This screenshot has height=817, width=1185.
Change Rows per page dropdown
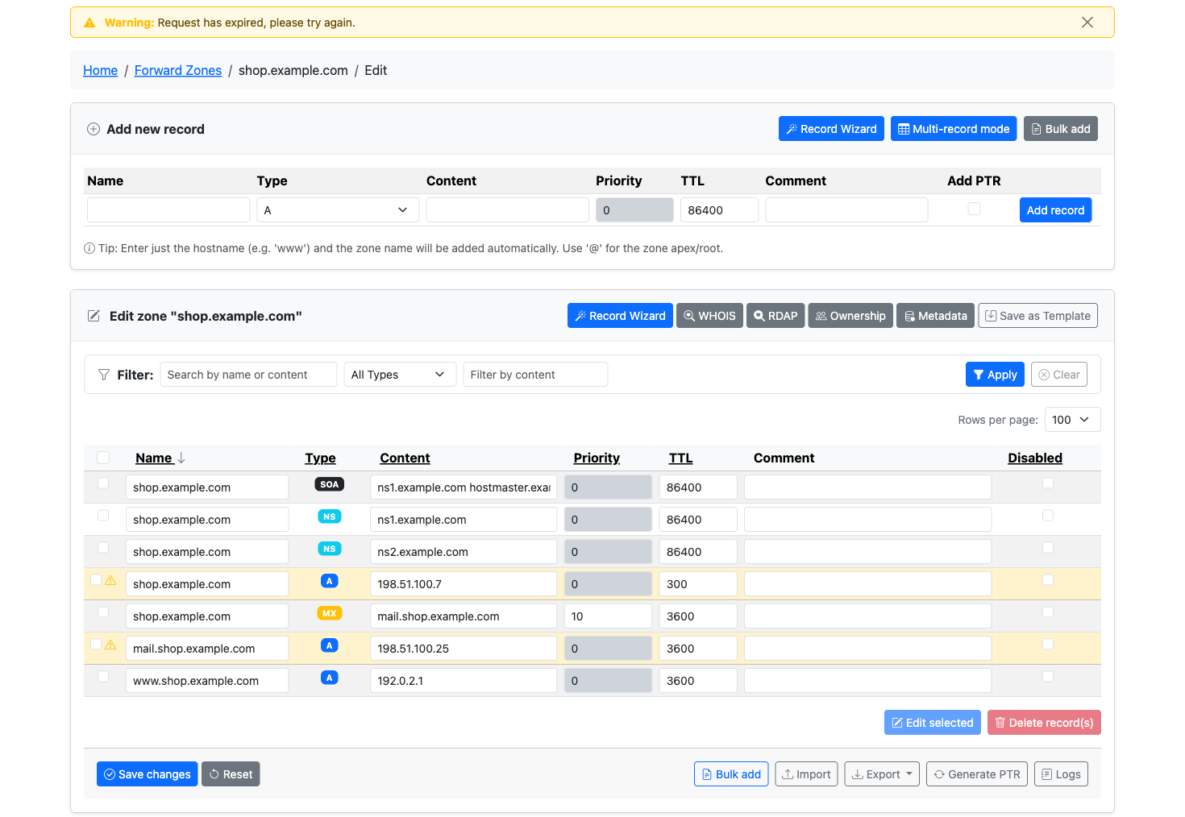[x=1072, y=420]
